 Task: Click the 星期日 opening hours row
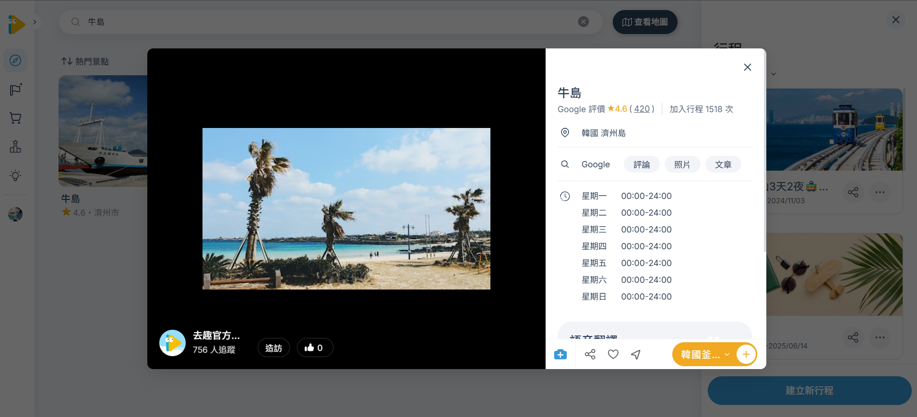[x=627, y=297]
